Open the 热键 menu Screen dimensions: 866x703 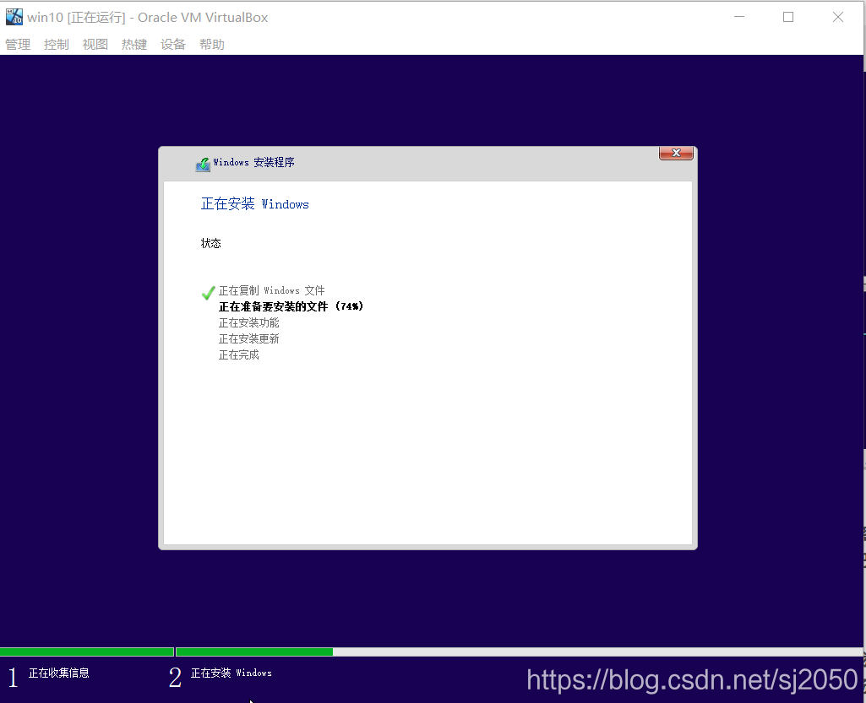[x=134, y=45]
